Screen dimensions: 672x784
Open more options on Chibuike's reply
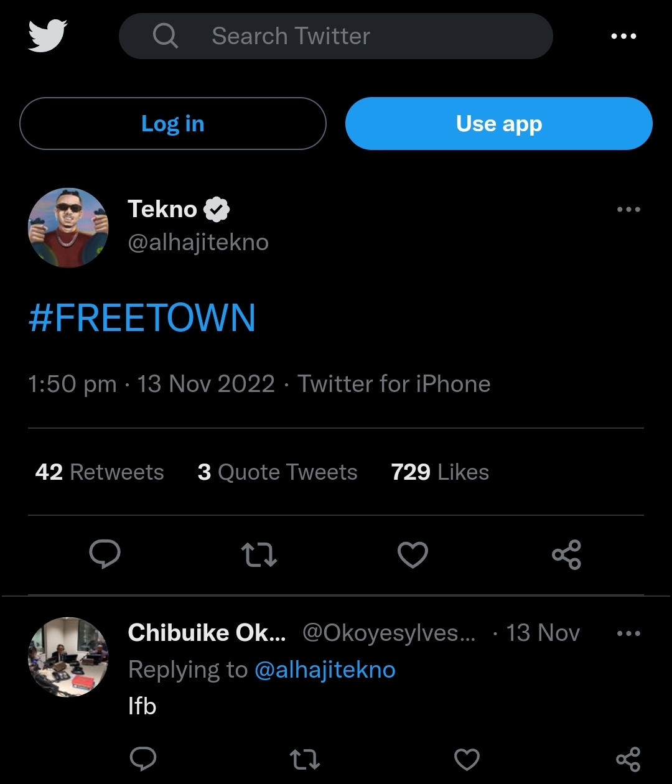click(628, 633)
